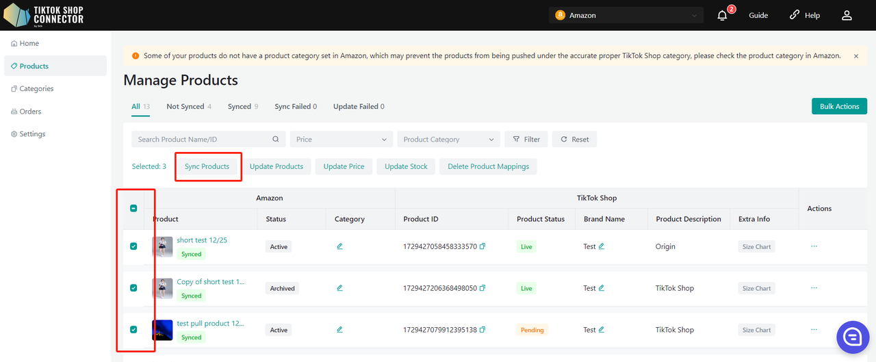Edit category for short test 12/25
Screen dimensions: 876x362
click(339, 246)
